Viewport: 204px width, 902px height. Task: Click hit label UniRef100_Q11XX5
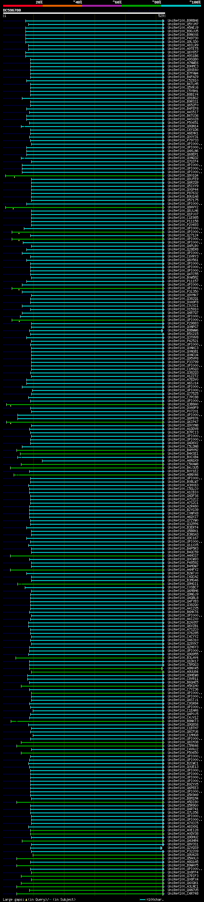point(183,546)
